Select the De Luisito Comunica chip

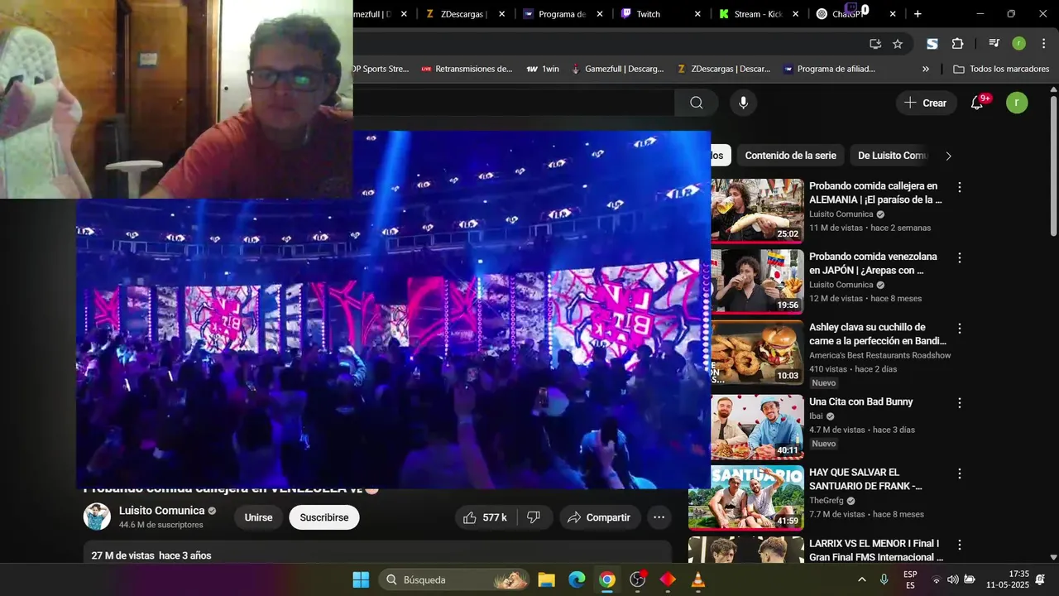[893, 156]
